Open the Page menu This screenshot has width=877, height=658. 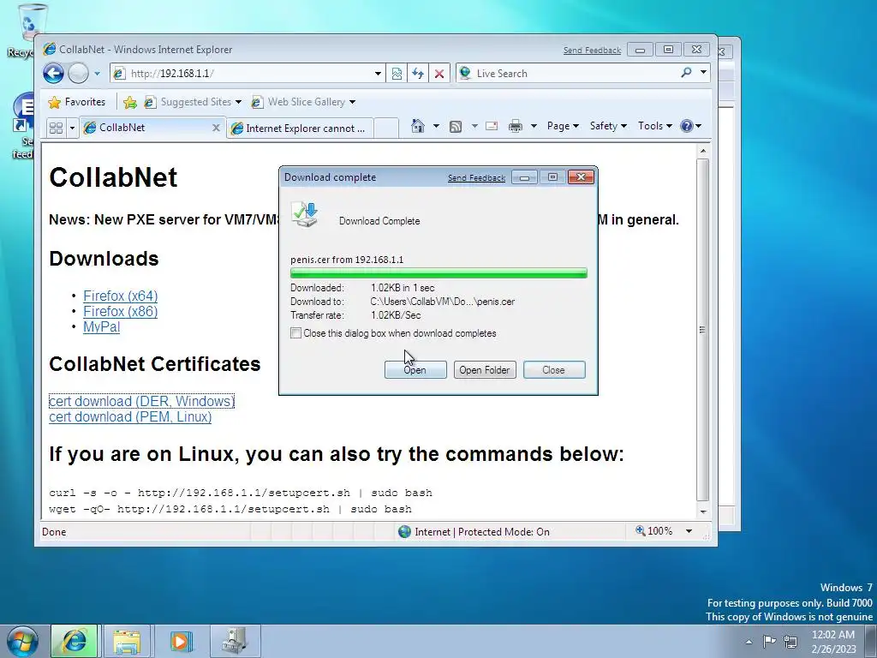tap(563, 126)
